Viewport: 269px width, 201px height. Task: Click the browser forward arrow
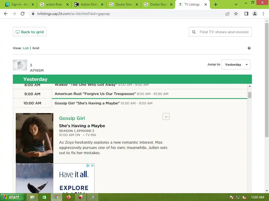[14, 14]
